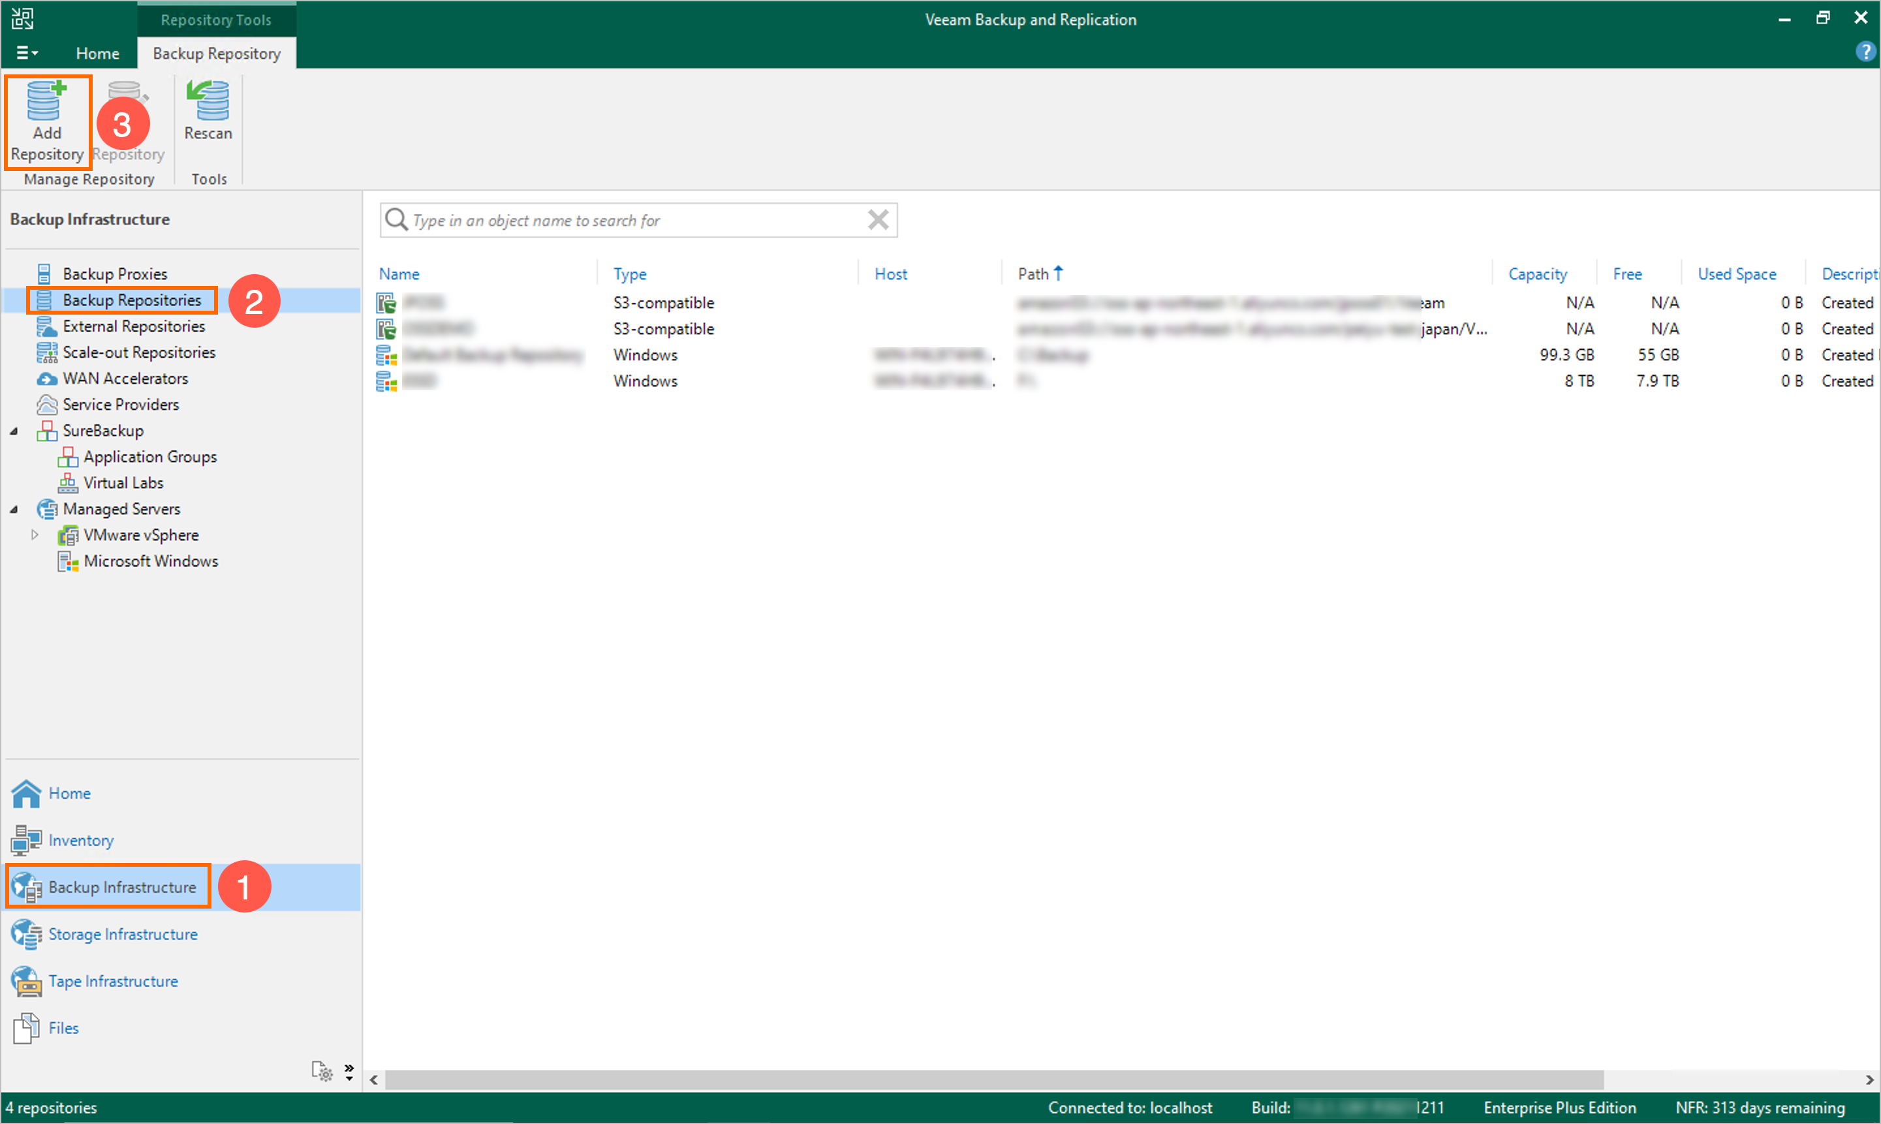Viewport: 1881px width, 1124px height.
Task: Select Backup Proxies in tree
Action: (x=114, y=273)
